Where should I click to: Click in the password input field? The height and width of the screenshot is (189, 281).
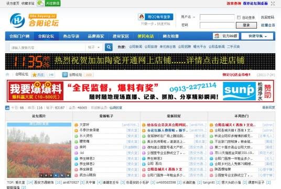tap(217, 25)
